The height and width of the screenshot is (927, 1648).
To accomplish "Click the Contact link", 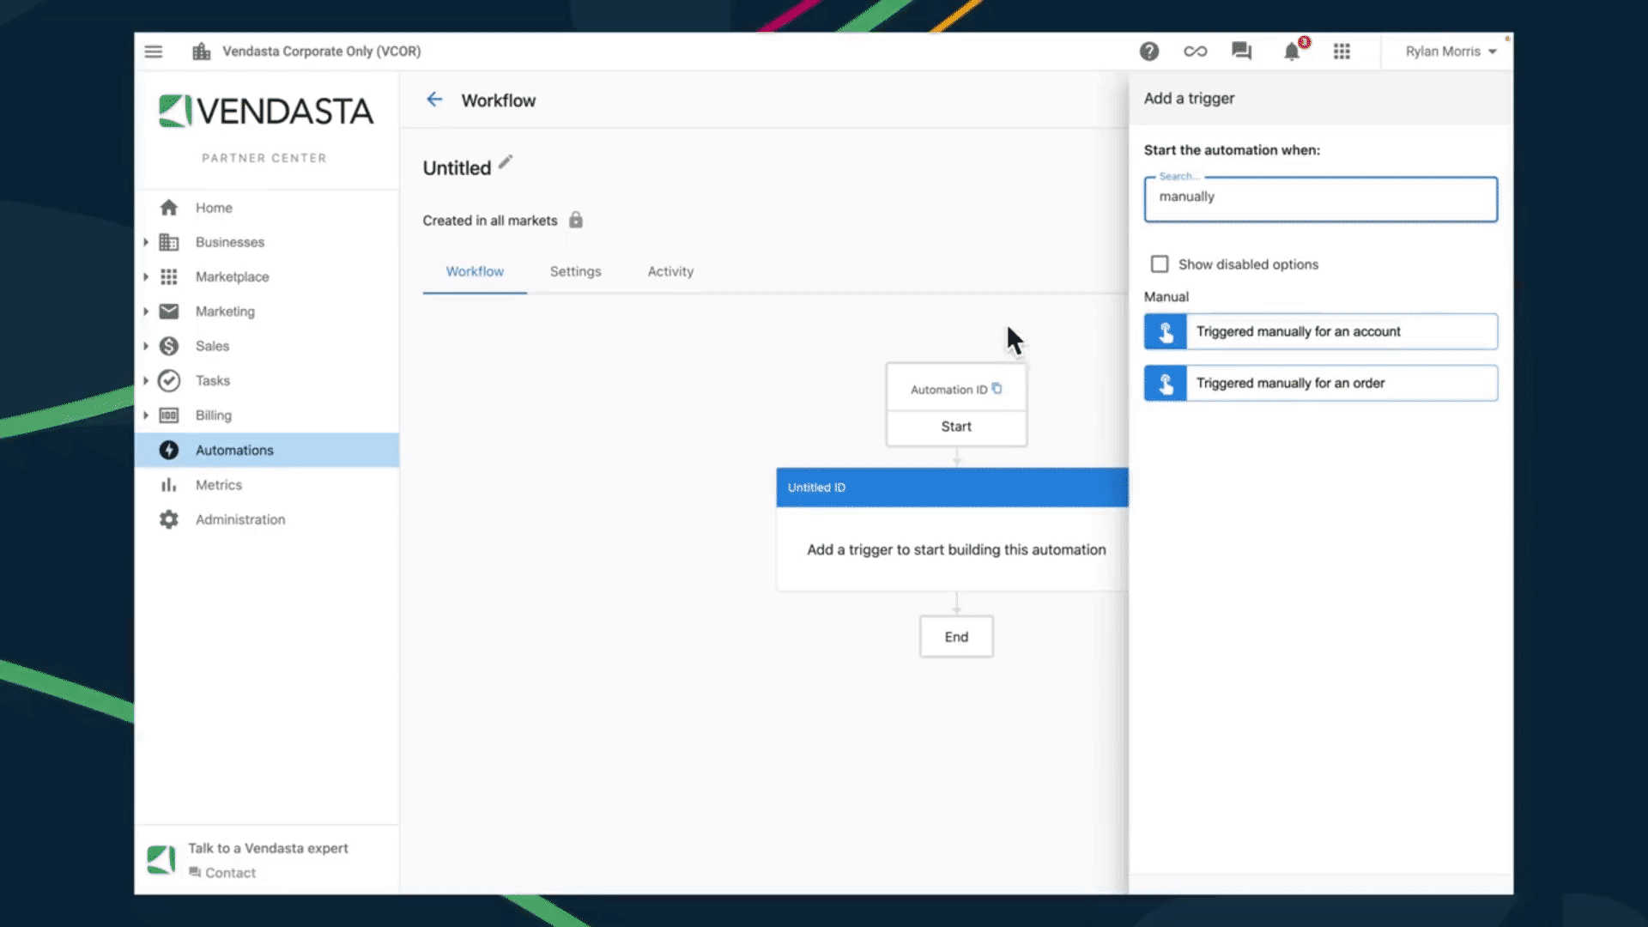I will click(230, 873).
